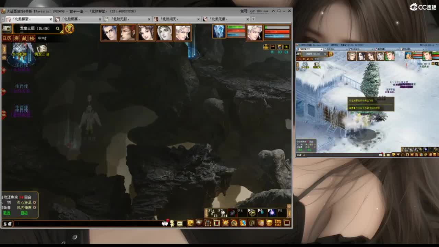Use the F7 hotbar skill
This screenshot has height=247, width=439.
[x=272, y=213]
